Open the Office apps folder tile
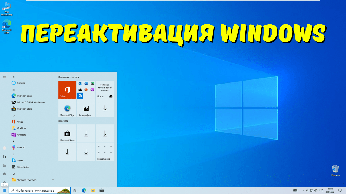346x194 pixels. point(86,90)
